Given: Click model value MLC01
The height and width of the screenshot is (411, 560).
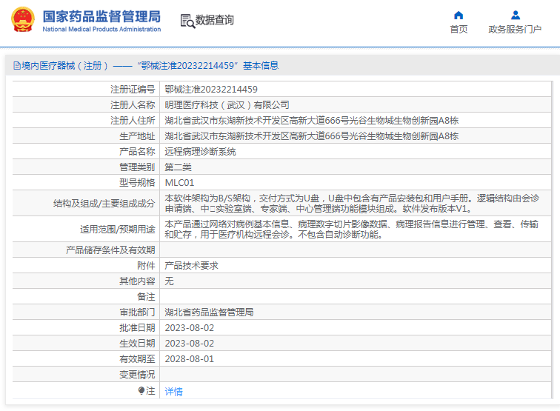Looking at the screenshot, I should (x=179, y=183).
